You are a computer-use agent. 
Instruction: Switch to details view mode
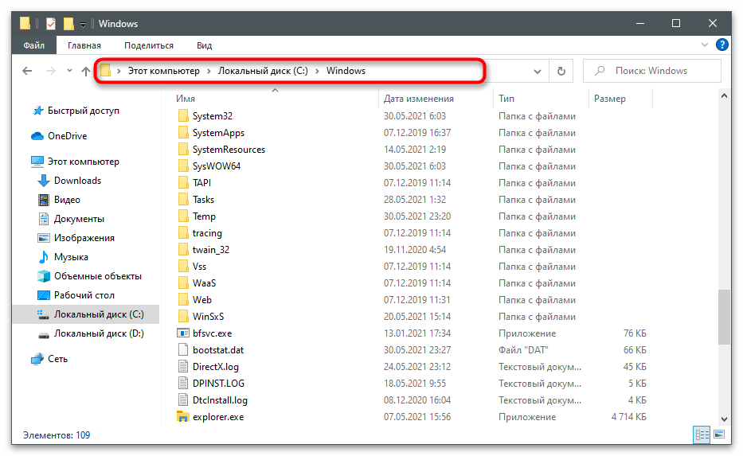coord(702,435)
